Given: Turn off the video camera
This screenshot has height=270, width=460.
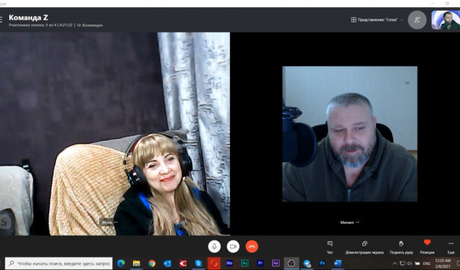Looking at the screenshot, I should tap(233, 246).
